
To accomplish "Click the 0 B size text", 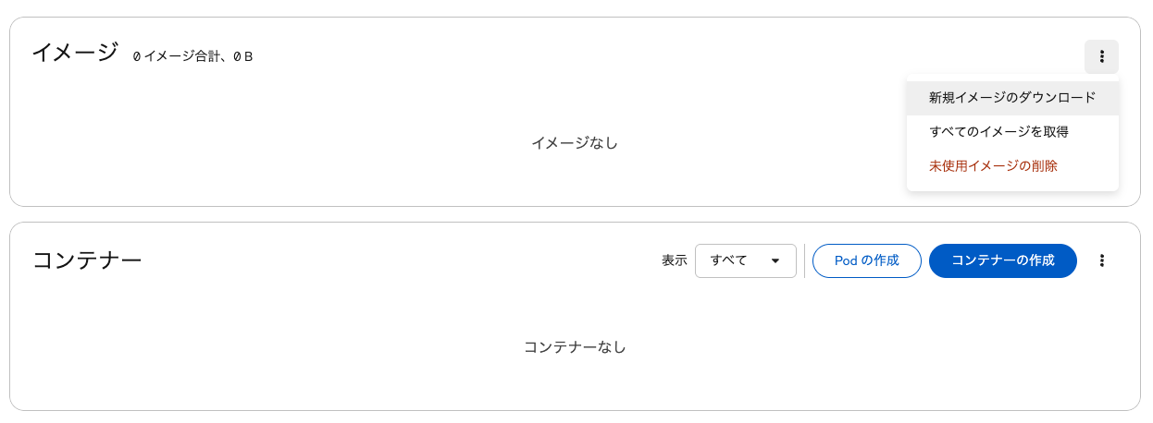I will [x=243, y=57].
